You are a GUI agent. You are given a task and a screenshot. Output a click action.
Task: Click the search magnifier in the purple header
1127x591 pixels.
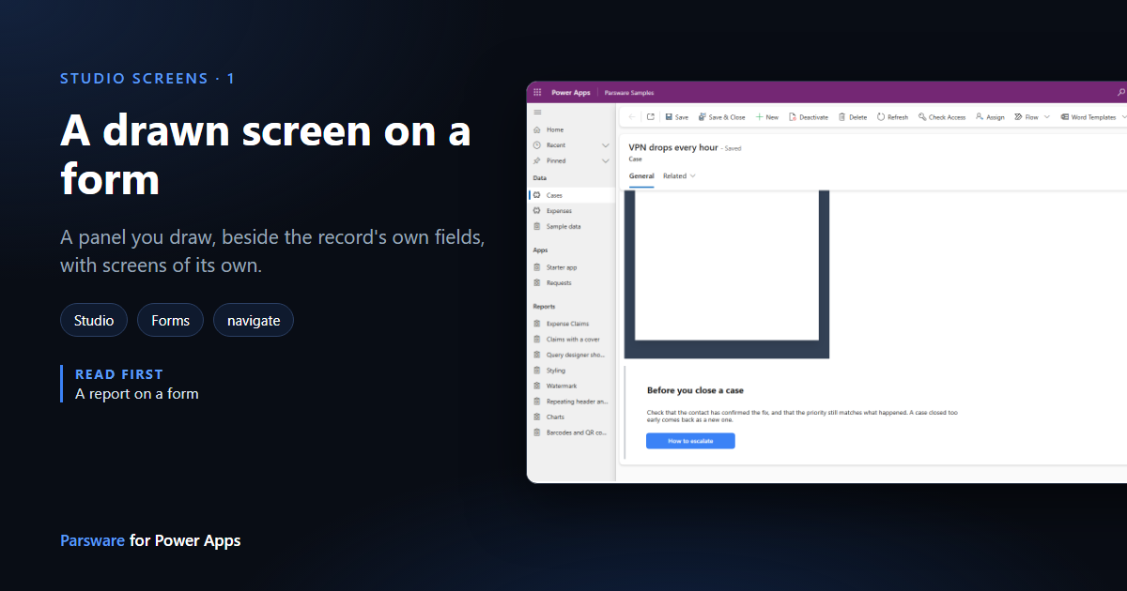pyautogui.click(x=1120, y=93)
